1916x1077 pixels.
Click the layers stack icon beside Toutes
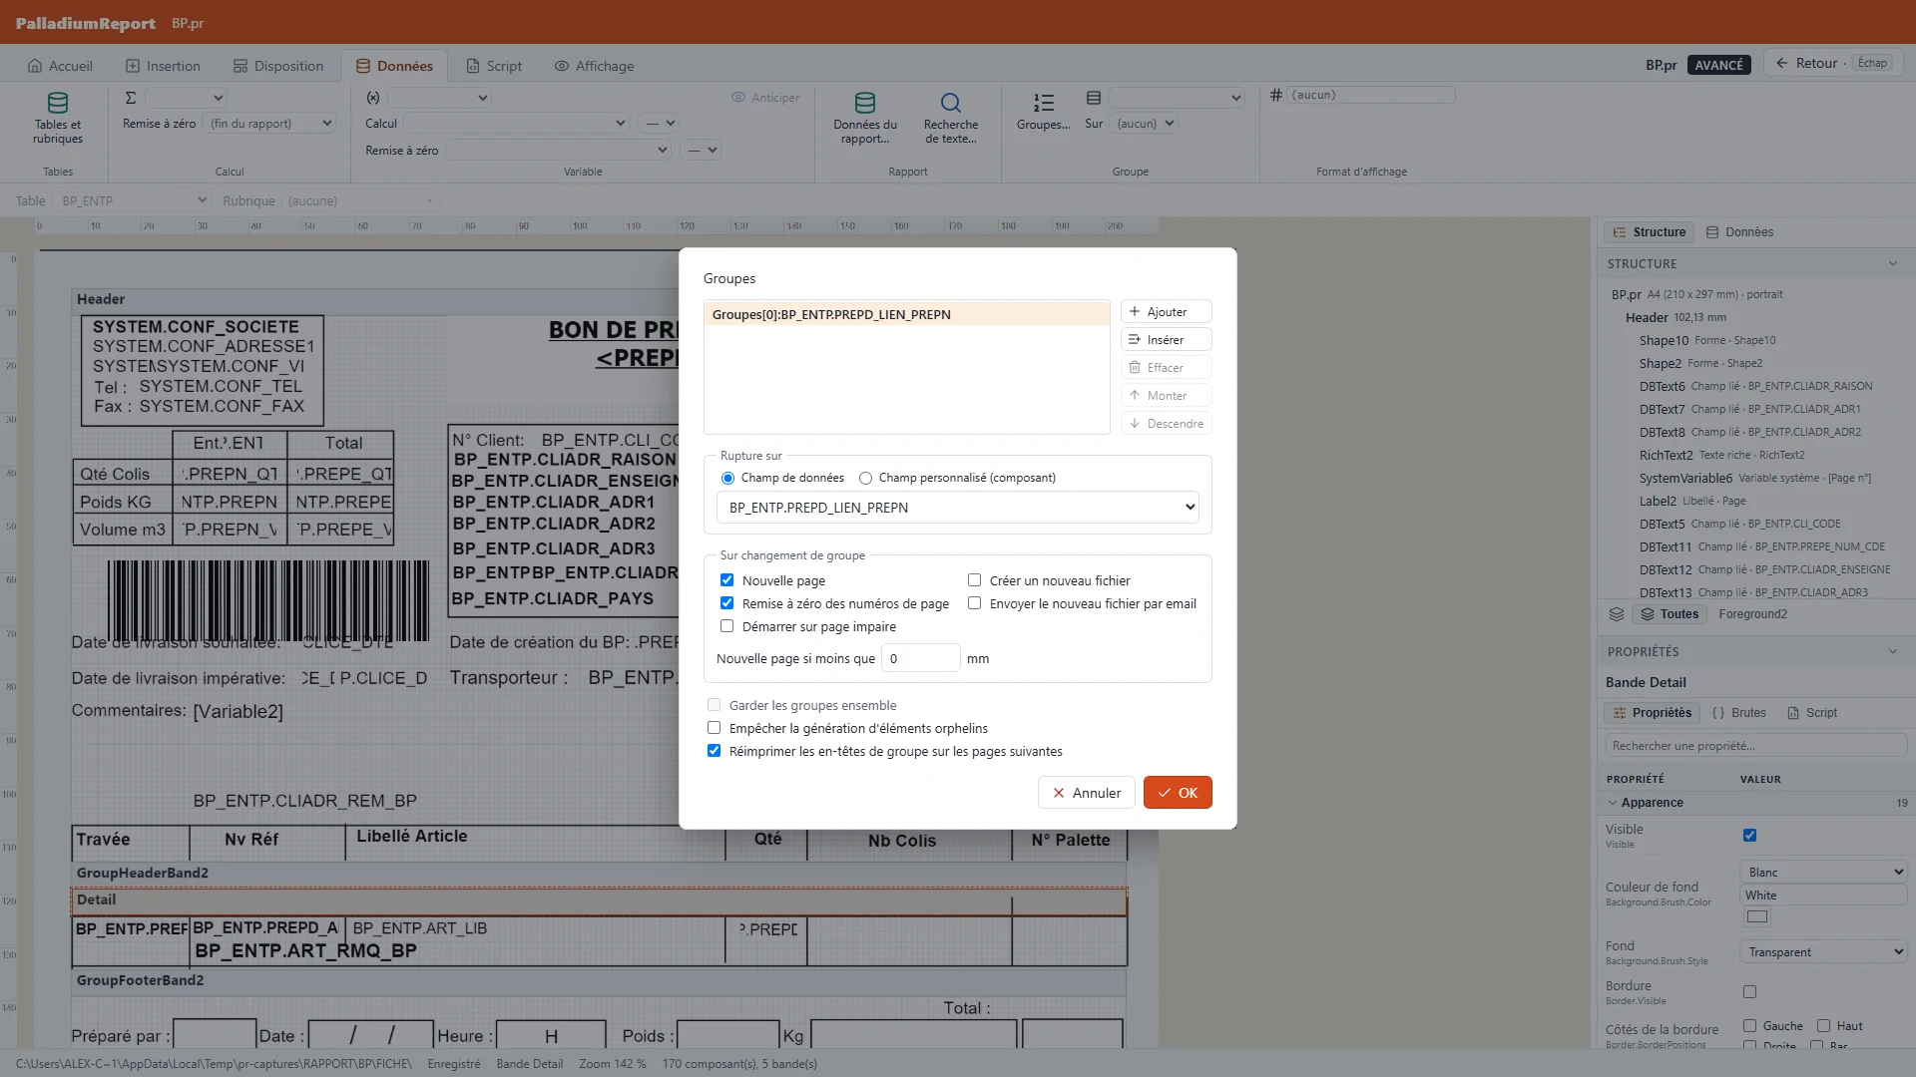click(1617, 614)
